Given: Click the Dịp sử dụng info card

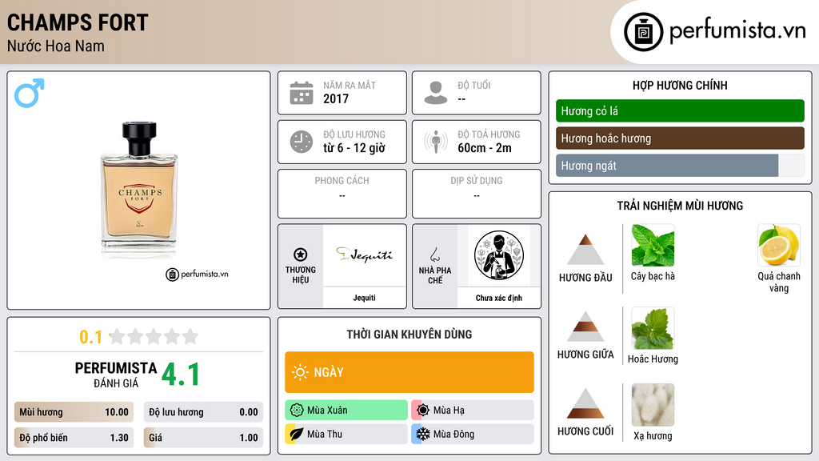Looking at the screenshot, I should point(477,194).
